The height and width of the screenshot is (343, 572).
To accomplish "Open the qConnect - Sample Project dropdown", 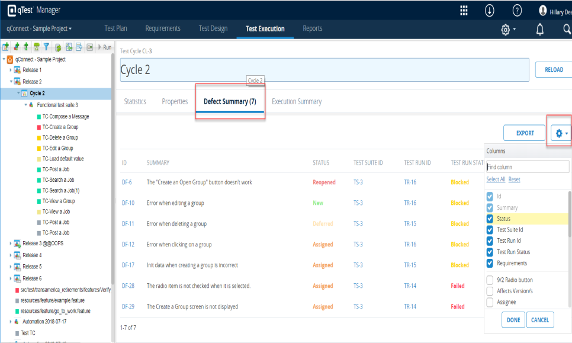I will (x=39, y=28).
